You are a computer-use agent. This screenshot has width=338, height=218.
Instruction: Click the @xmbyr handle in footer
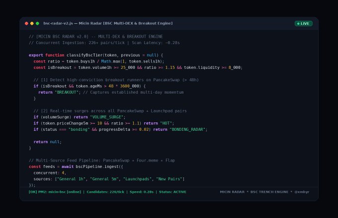point(302,192)
